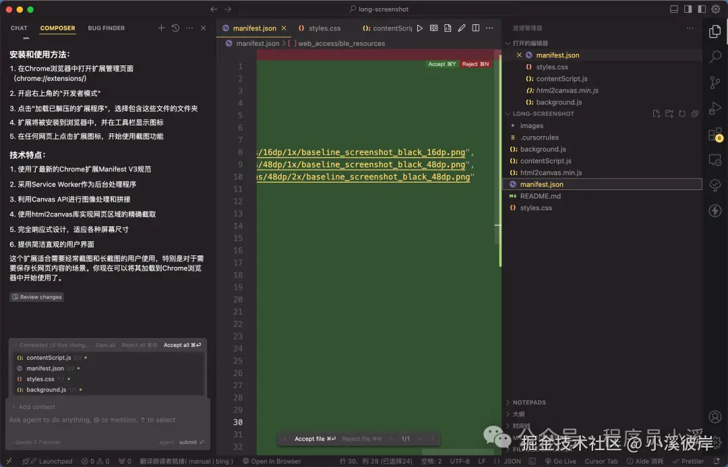
Task: Expand the NOTEPADS section
Action: click(x=533, y=402)
